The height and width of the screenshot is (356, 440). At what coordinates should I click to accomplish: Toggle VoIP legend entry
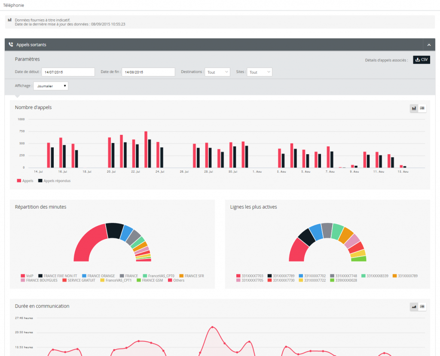[x=27, y=276]
